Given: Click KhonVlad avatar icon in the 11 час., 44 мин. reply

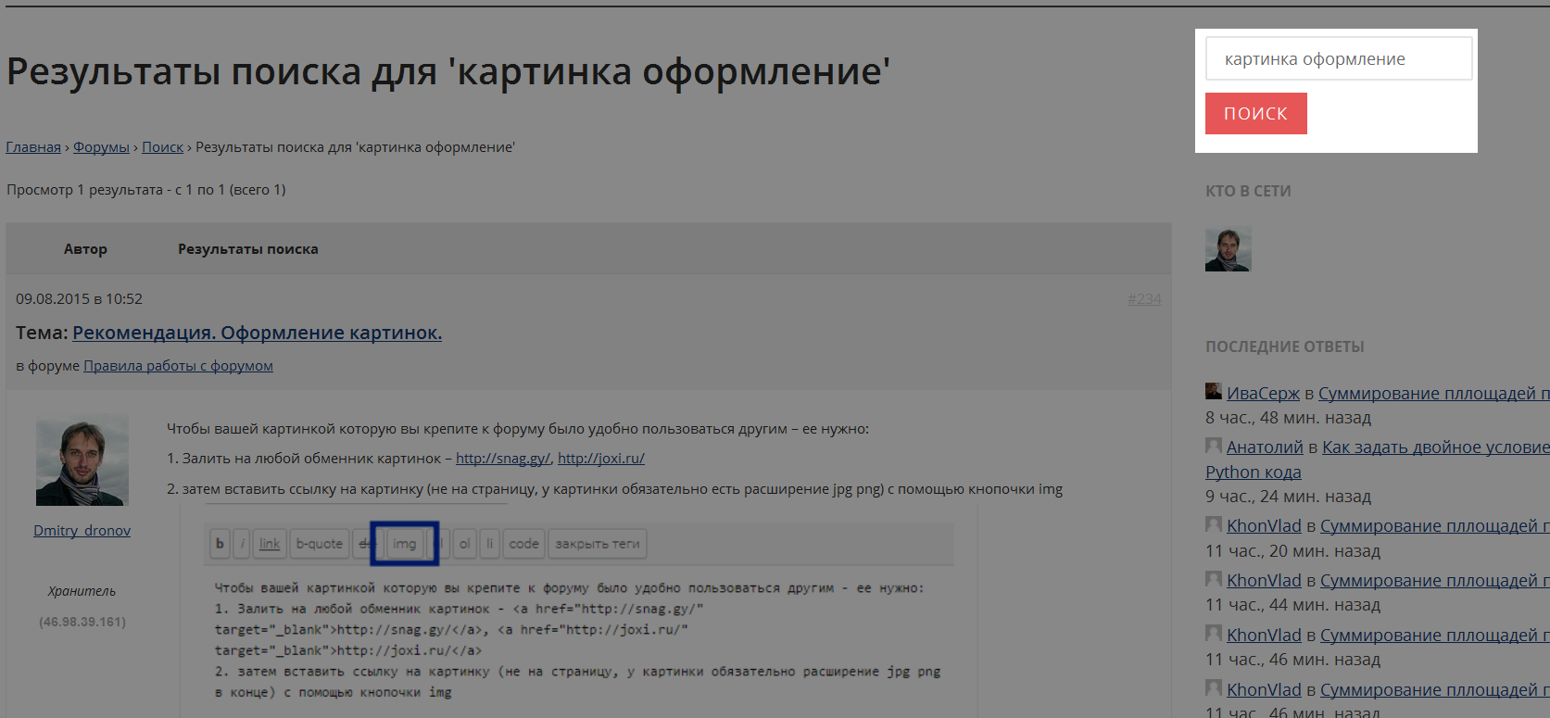Looking at the screenshot, I should [1214, 579].
